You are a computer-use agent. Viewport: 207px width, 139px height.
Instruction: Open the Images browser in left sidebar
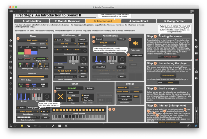[11, 67]
